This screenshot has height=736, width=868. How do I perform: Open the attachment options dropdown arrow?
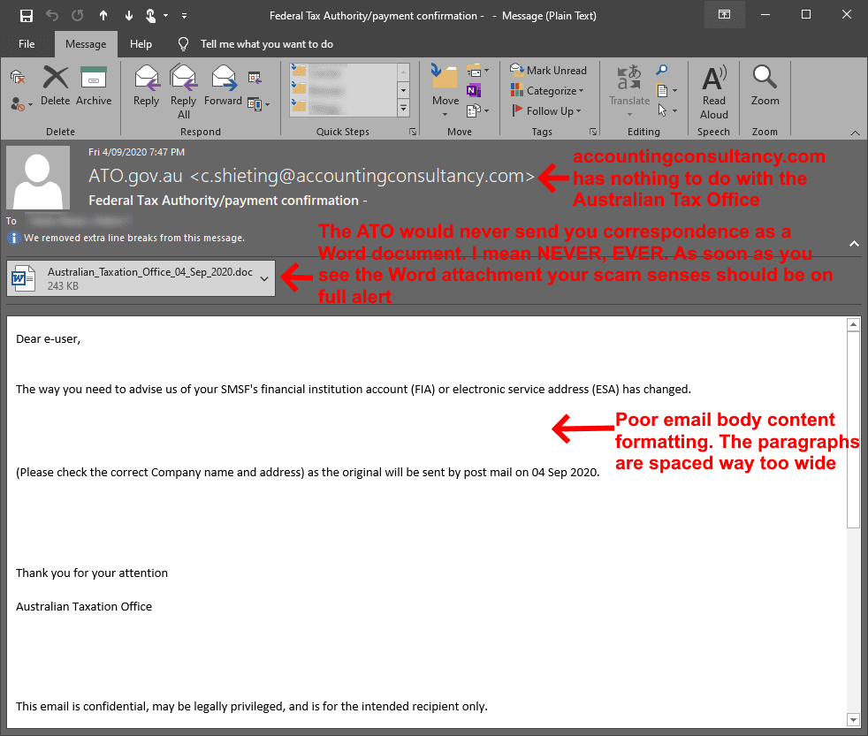pos(264,278)
